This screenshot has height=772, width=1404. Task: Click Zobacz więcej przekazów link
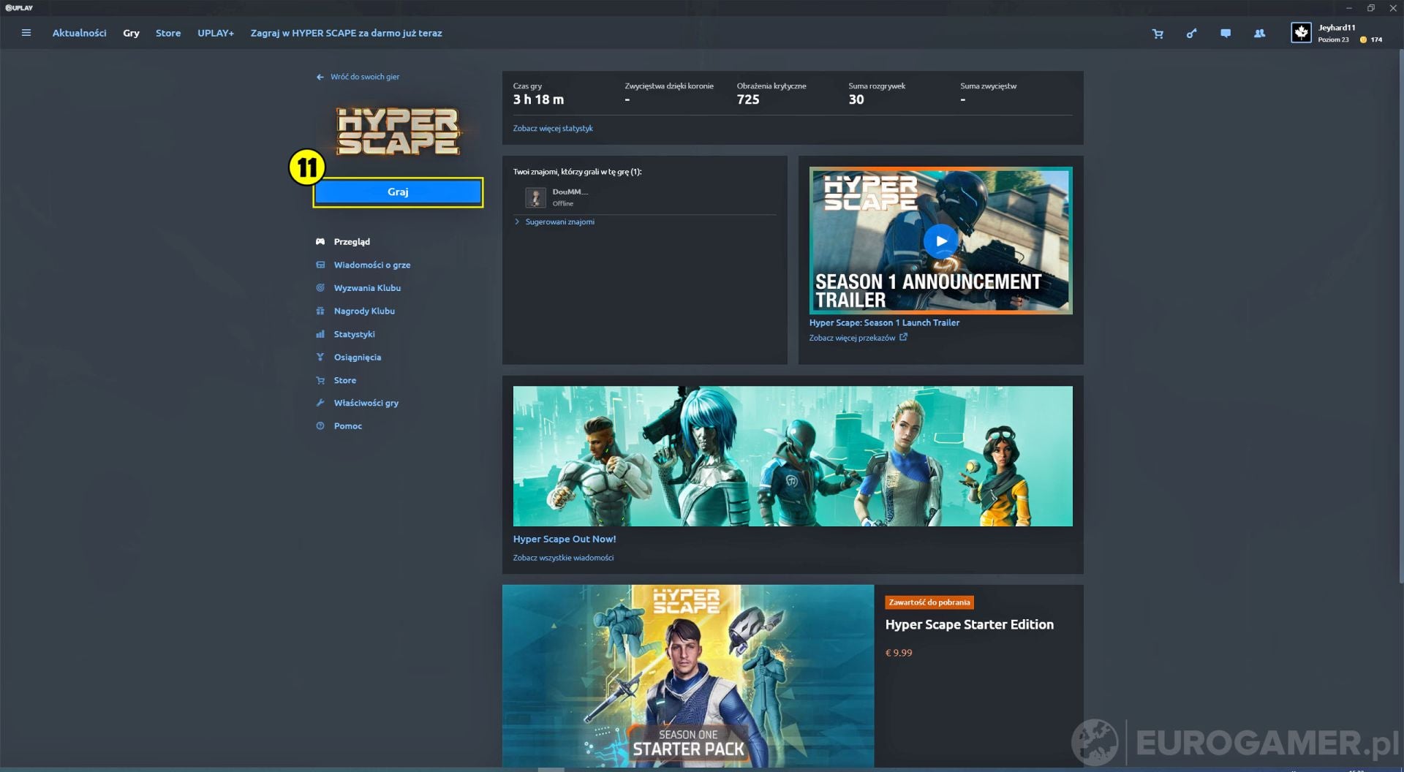(852, 338)
